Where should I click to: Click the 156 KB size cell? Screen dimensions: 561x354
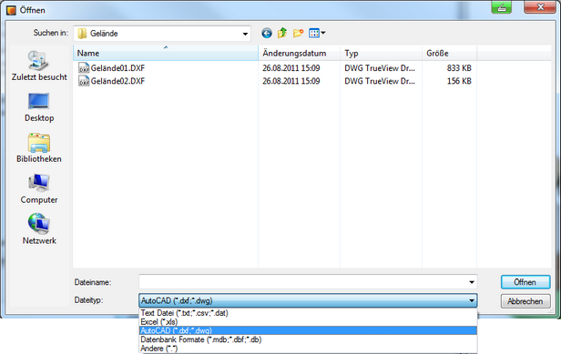pos(459,81)
